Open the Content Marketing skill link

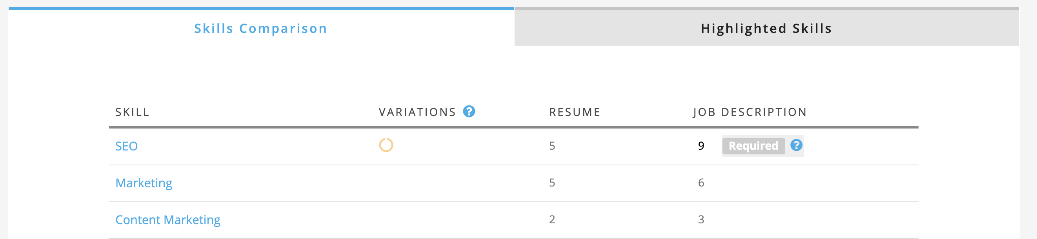point(168,220)
